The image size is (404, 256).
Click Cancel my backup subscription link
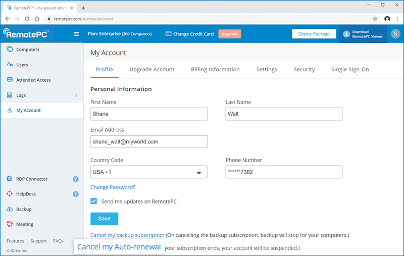click(127, 235)
